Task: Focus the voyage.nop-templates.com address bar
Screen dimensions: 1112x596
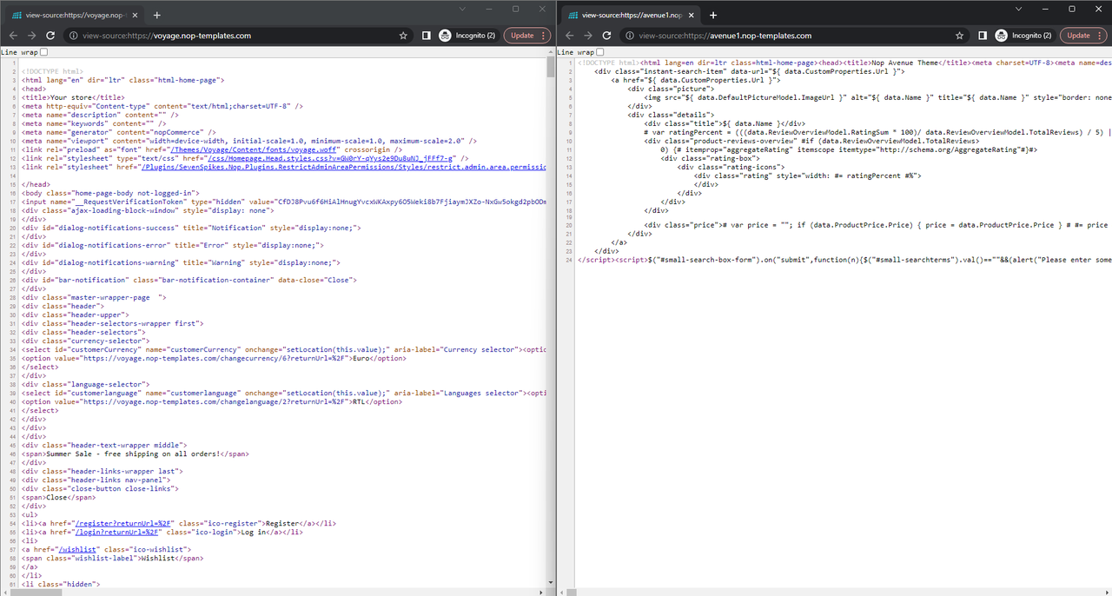Action: tap(235, 36)
